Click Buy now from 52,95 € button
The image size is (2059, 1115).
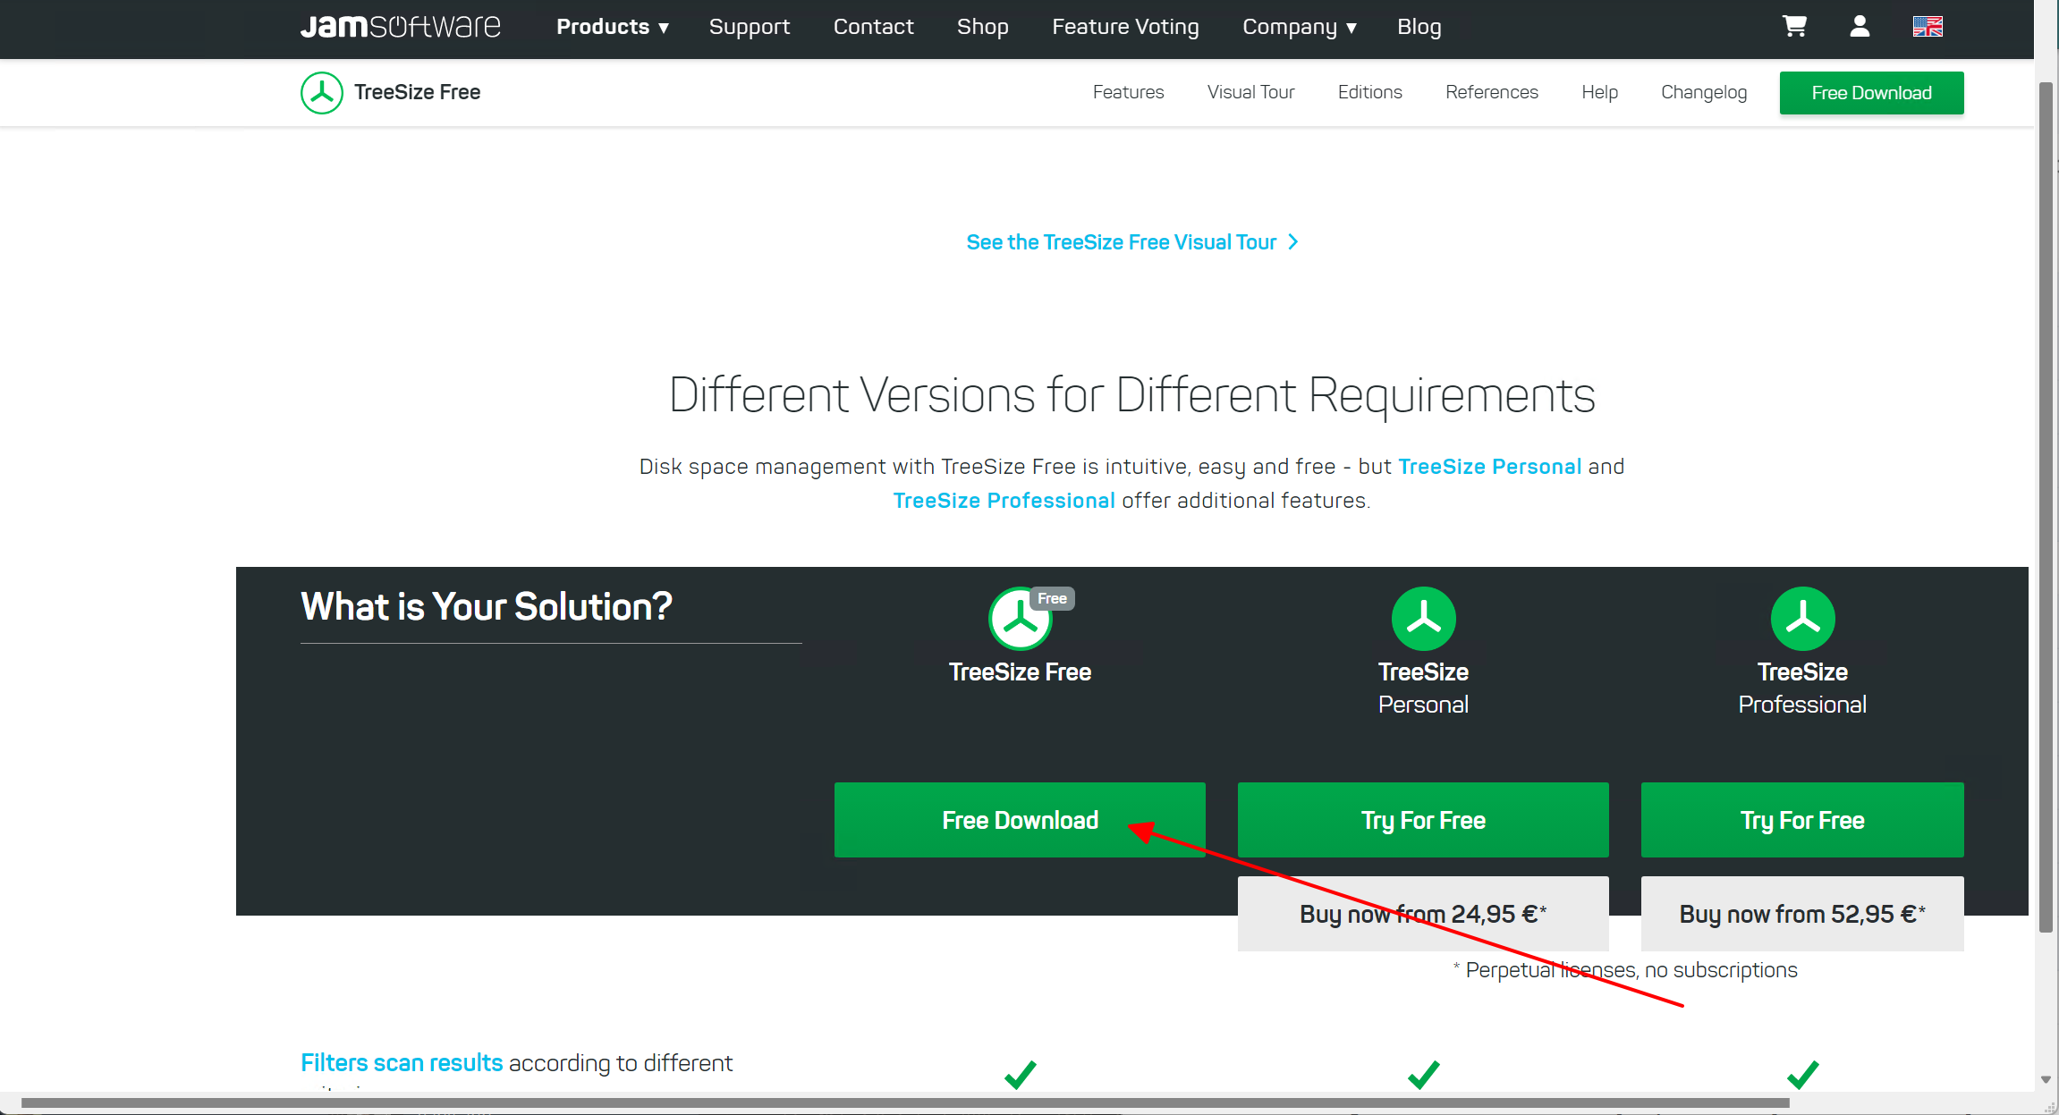coord(1802,914)
